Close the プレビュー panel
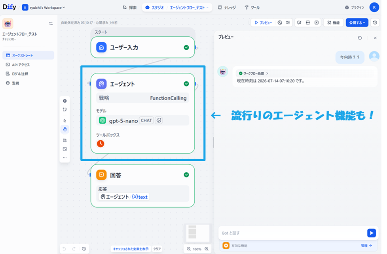387x254 pixels. pos(375,38)
